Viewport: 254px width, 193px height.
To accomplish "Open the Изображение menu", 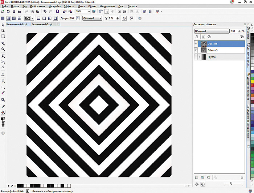I will pos(38,6).
